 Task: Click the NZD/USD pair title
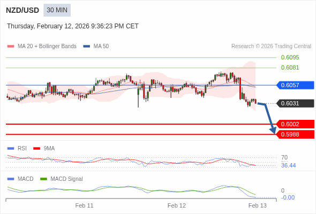pos(22,10)
